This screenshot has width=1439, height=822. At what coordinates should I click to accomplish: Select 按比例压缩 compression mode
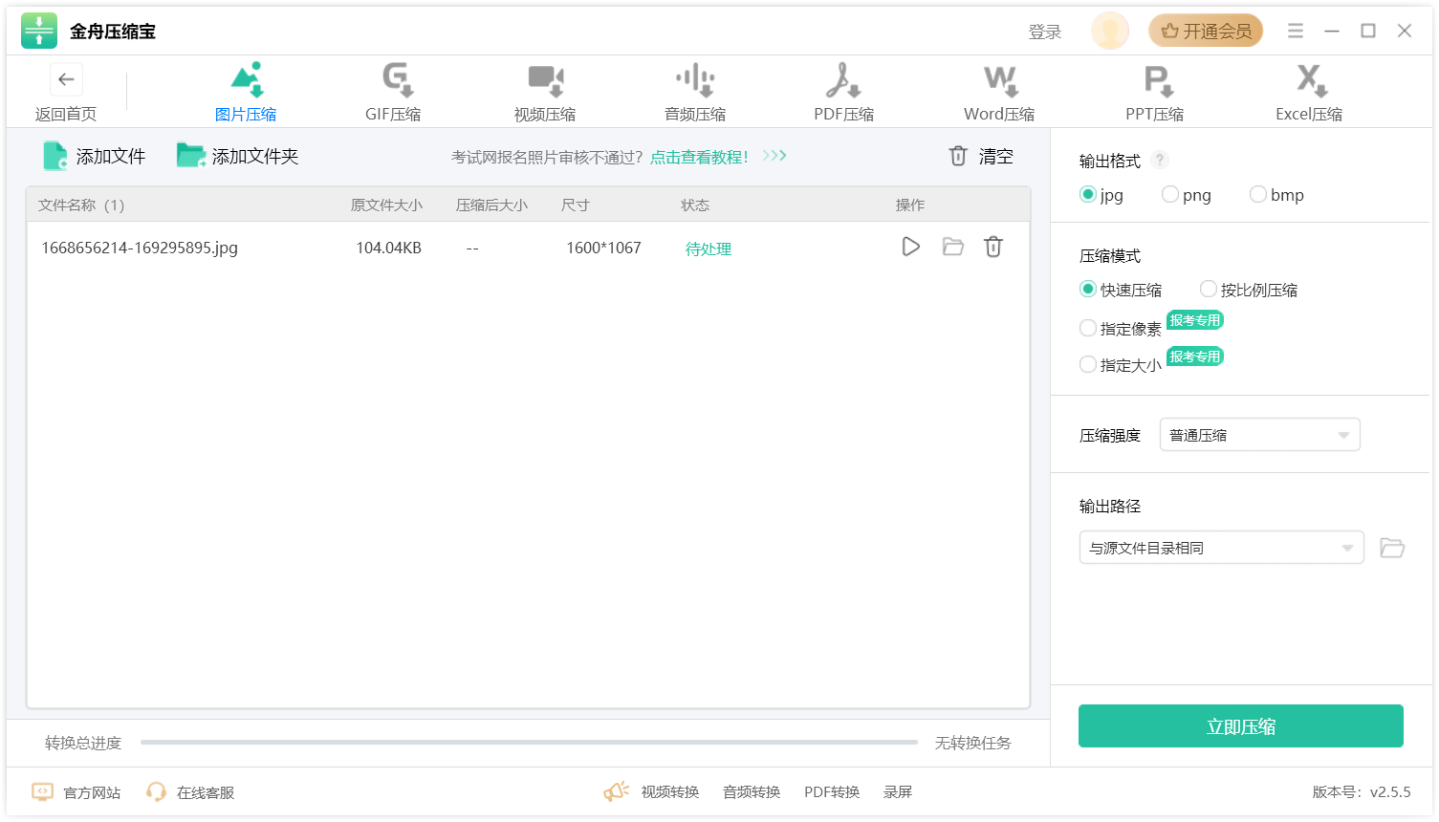click(x=1208, y=289)
